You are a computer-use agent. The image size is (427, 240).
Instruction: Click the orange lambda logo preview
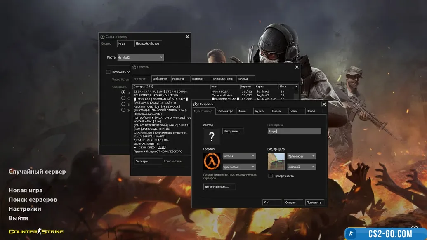coord(212,161)
